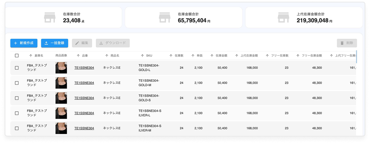Sort by SKU using its arrow icon

coord(142,55)
